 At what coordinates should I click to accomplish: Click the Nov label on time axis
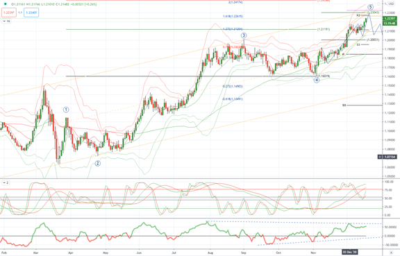(x=313, y=253)
